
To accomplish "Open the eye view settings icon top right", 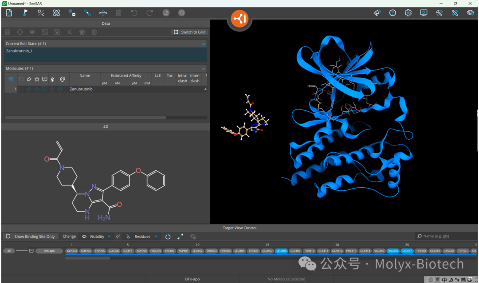I will point(470,13).
